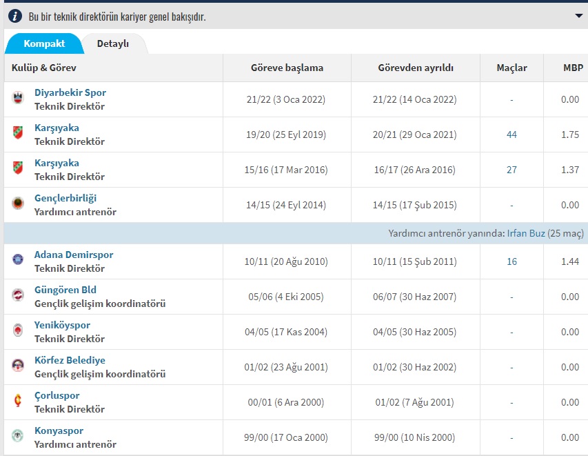Switch to the Detaylı tab

[113, 43]
